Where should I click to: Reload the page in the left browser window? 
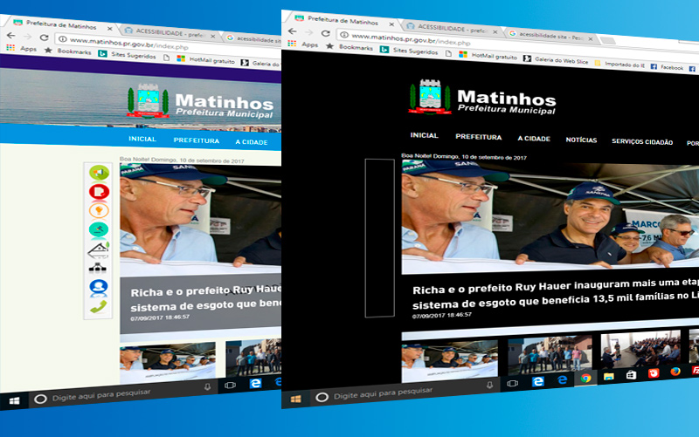45,38
